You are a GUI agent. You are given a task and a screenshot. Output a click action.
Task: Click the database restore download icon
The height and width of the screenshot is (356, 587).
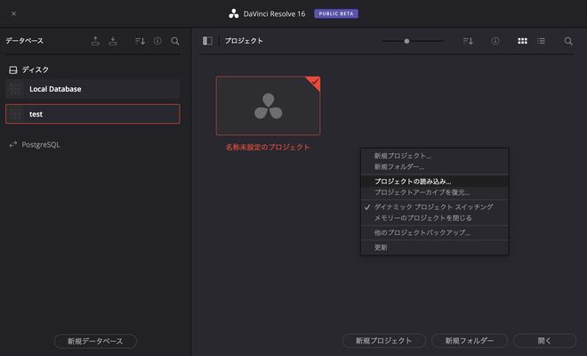[113, 41]
